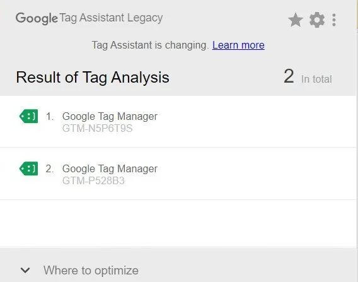The height and width of the screenshot is (282, 358).
Task: Expand the Where to optimize chevron
Action: coord(25,270)
